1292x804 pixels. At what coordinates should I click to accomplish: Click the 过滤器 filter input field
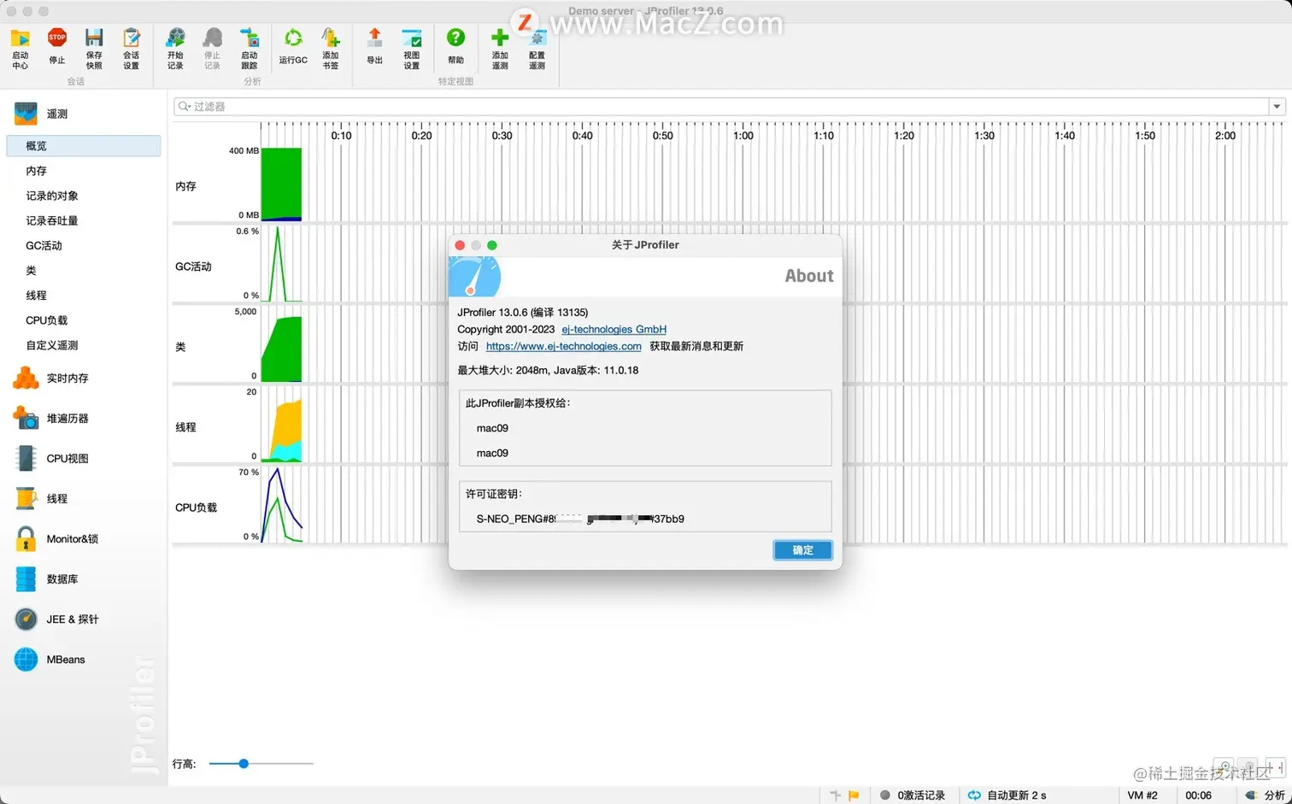(722, 107)
